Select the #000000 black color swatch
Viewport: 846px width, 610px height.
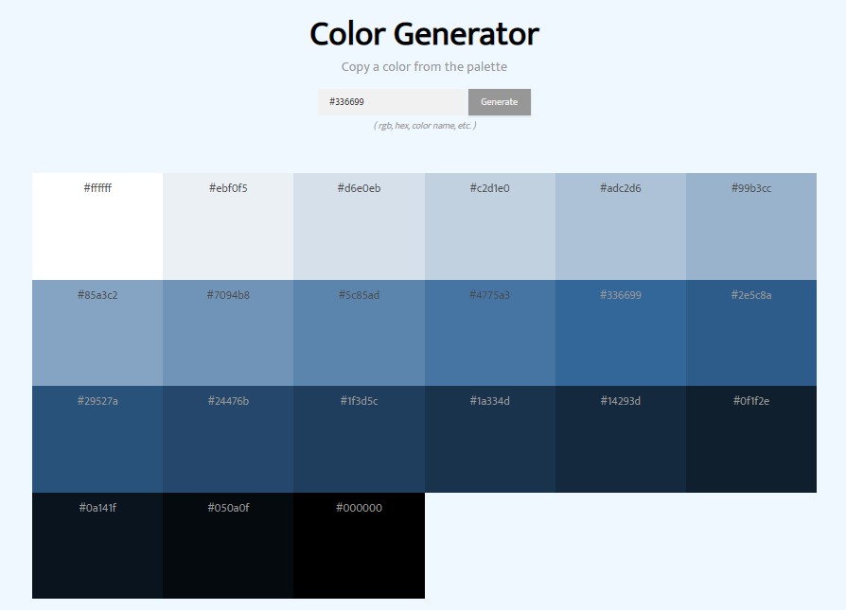[359, 545]
